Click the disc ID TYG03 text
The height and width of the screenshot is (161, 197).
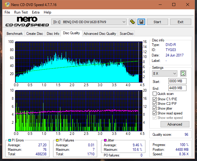tap(171, 50)
